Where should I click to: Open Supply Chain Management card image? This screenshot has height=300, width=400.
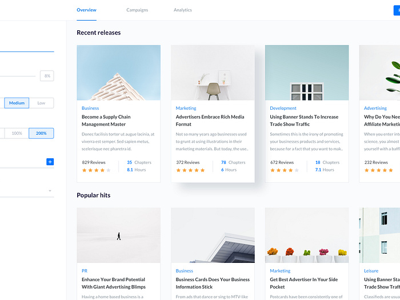click(119, 73)
